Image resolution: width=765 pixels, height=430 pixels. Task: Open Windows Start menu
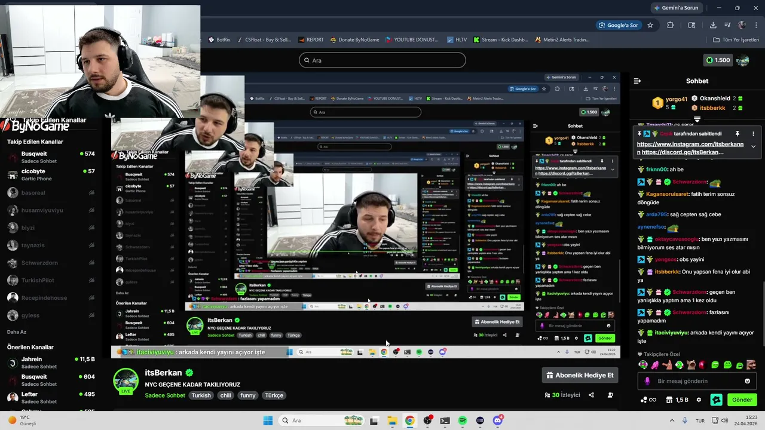(x=268, y=420)
